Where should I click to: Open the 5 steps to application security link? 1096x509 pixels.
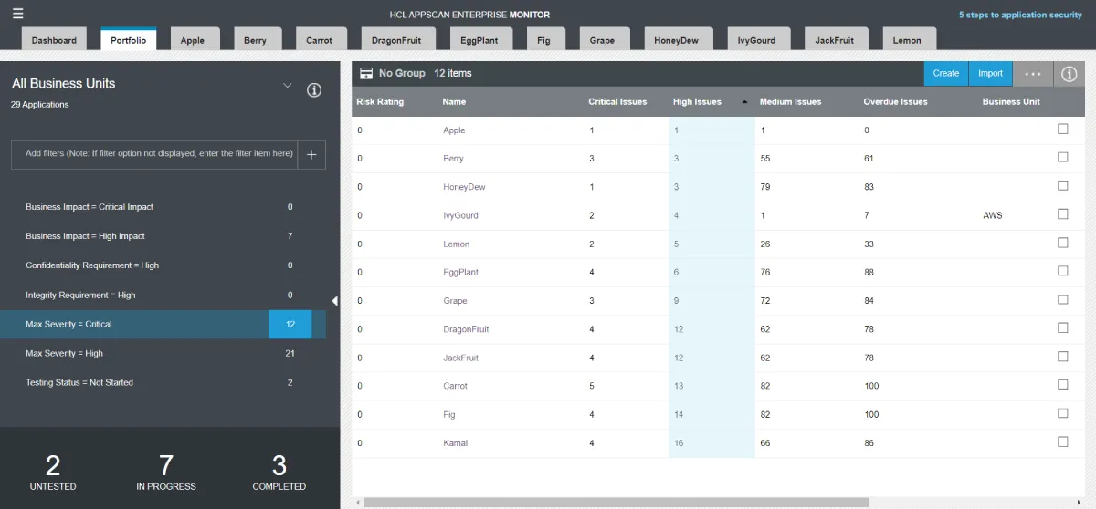1019,15
